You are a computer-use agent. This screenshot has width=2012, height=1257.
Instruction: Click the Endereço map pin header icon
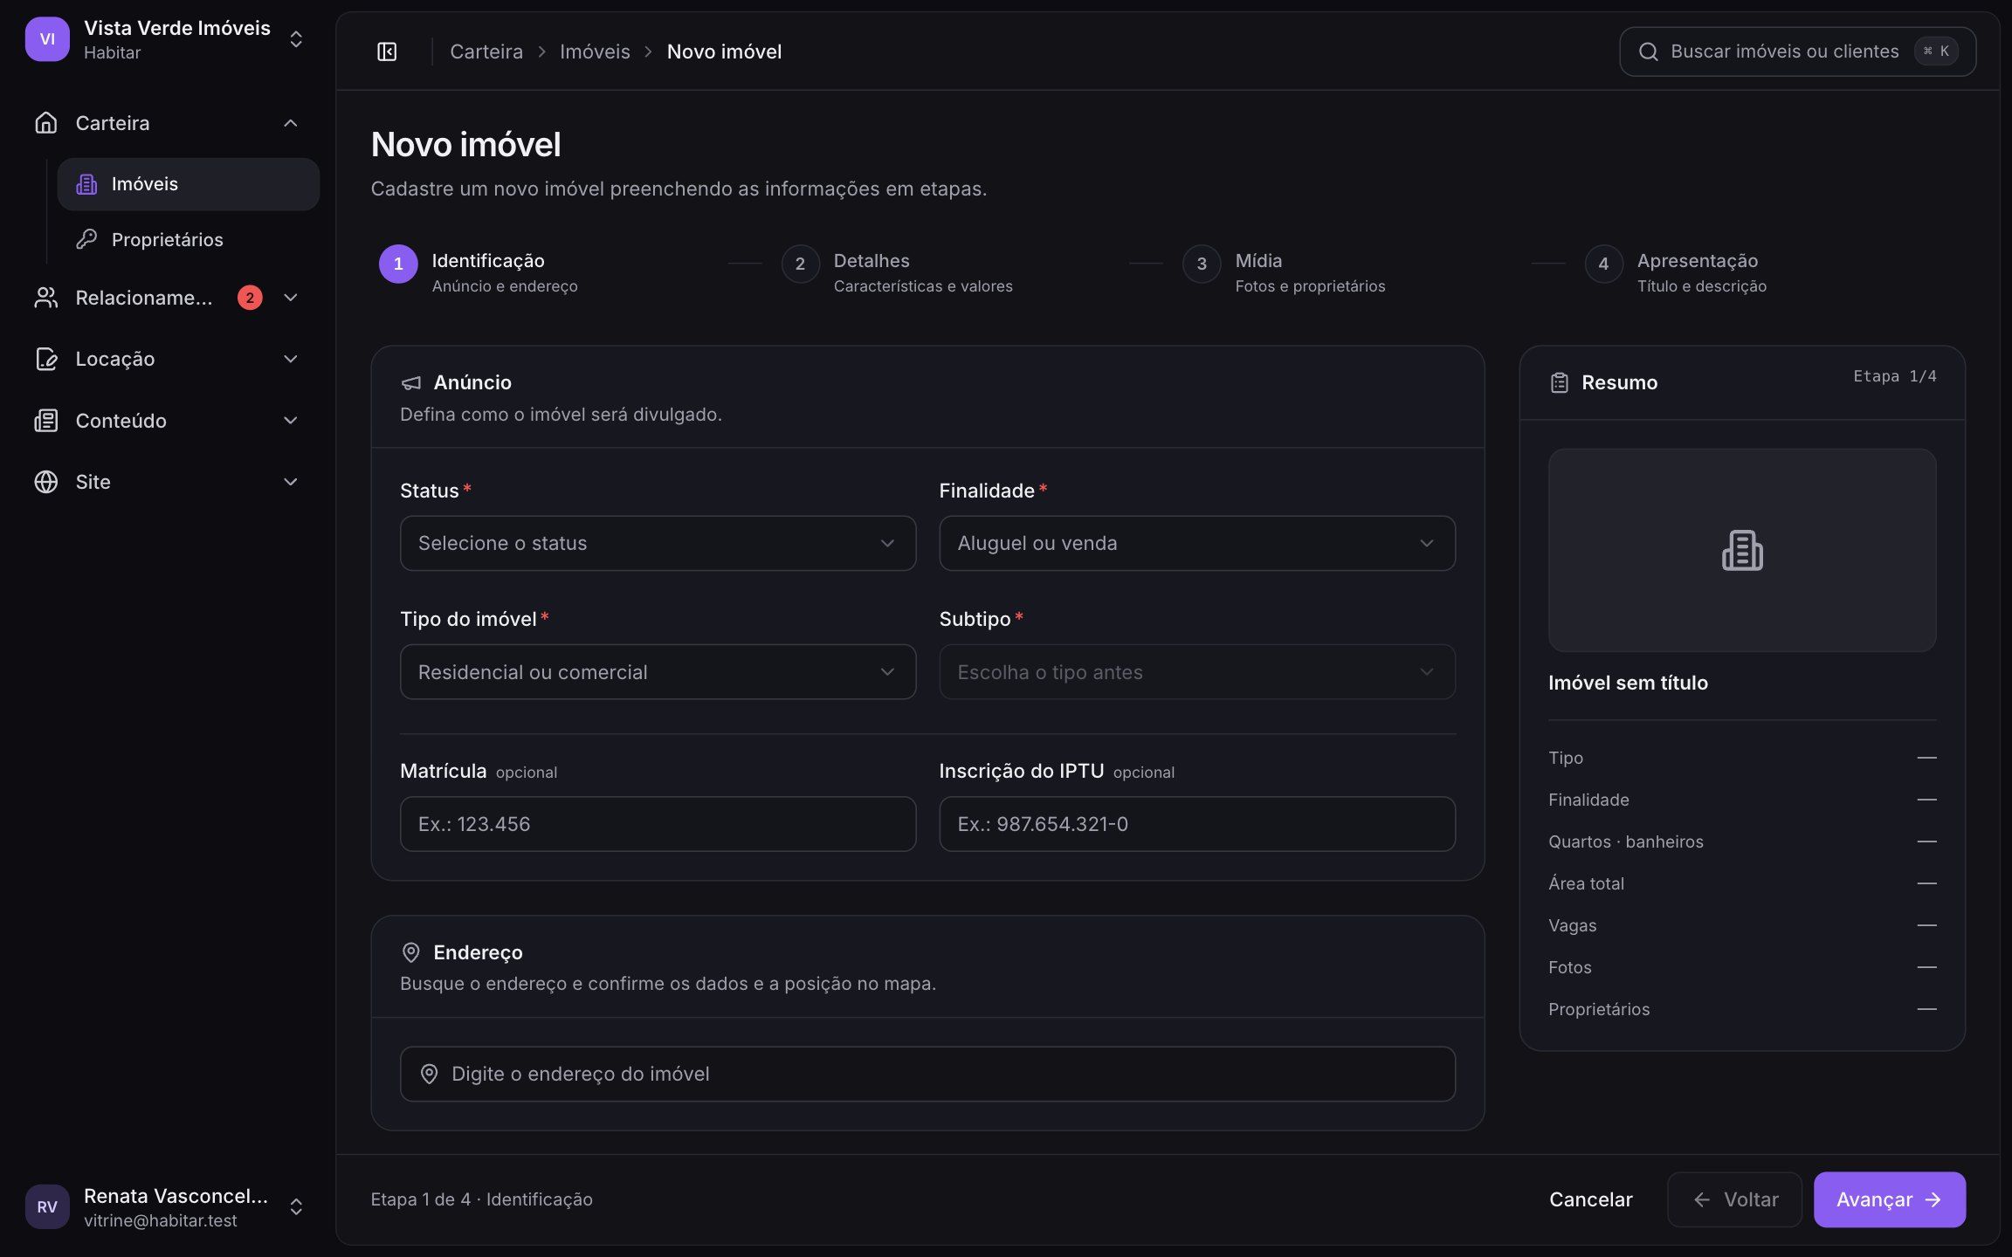(410, 952)
